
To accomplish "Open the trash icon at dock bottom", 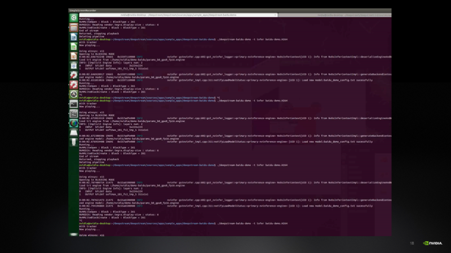I will click(x=74, y=234).
